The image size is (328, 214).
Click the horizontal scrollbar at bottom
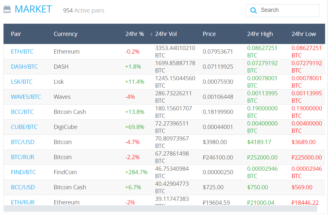point(160,209)
